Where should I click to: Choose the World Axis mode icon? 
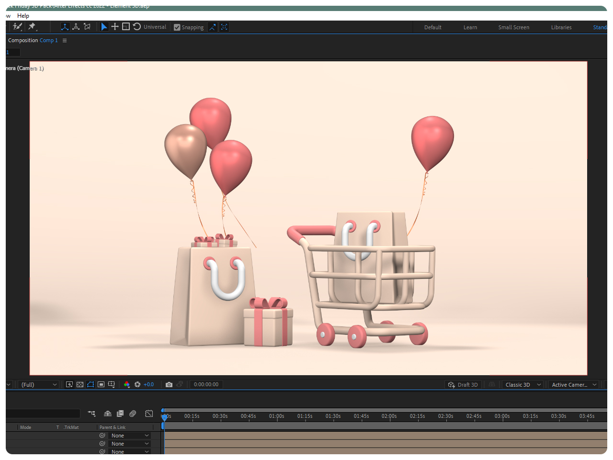click(x=76, y=27)
